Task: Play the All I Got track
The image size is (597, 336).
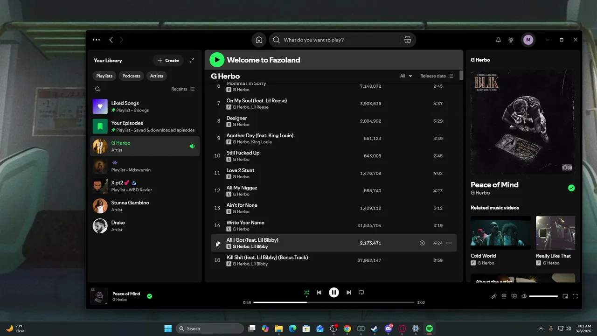Action: (217, 243)
